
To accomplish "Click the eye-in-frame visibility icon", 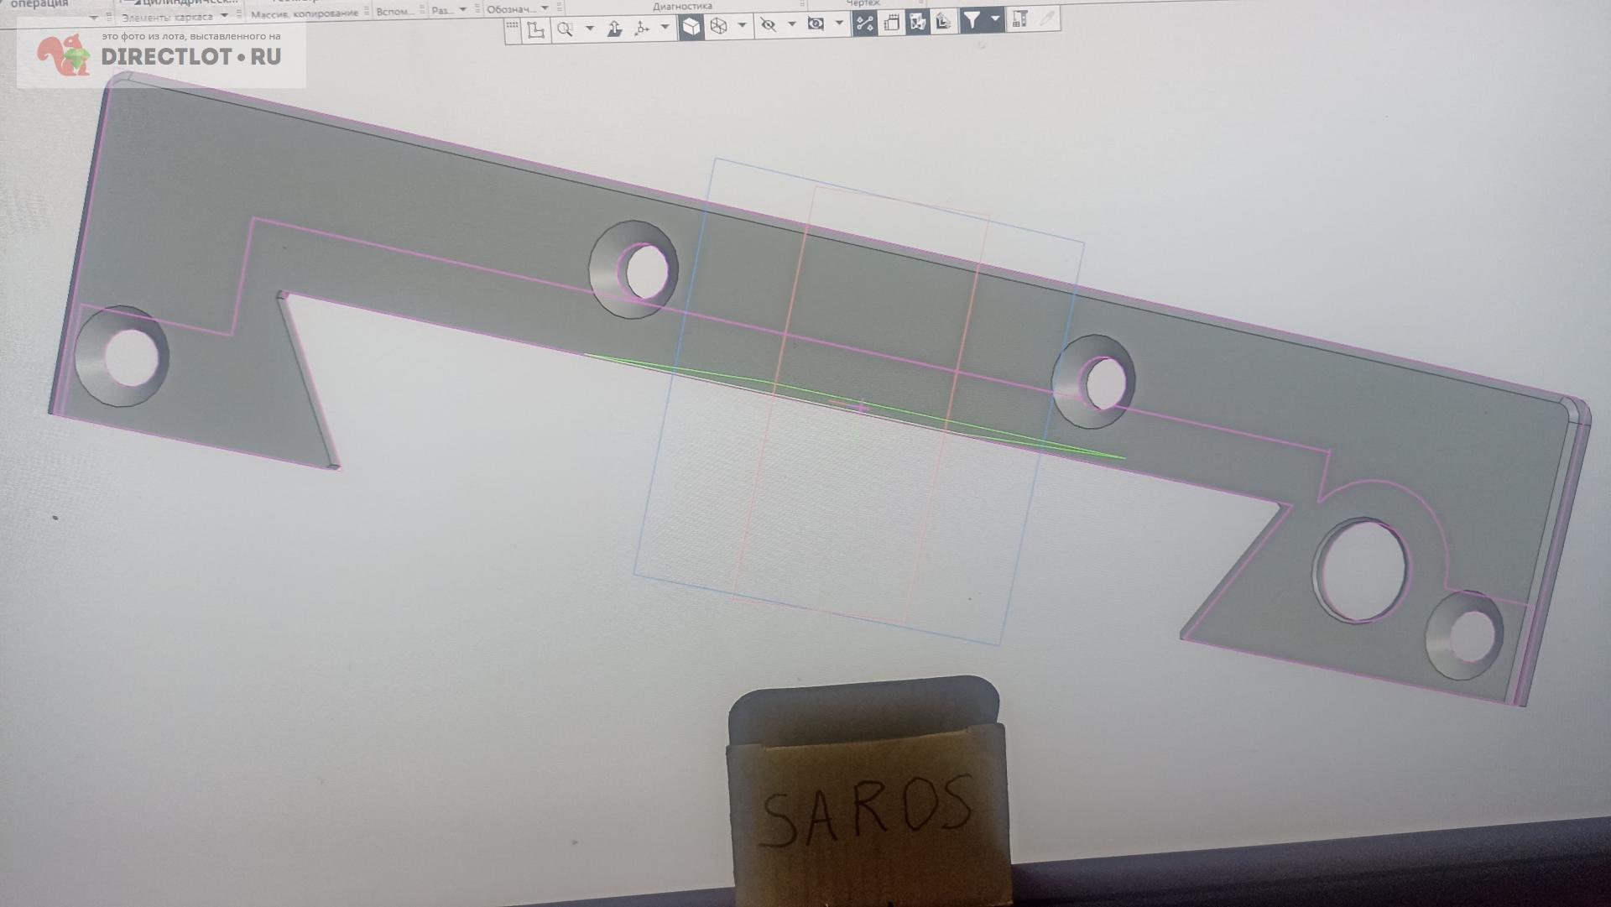I will (x=816, y=23).
